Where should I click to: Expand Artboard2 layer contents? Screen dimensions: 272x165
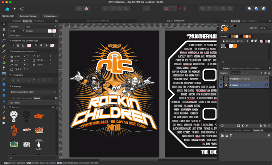[x=221, y=79]
